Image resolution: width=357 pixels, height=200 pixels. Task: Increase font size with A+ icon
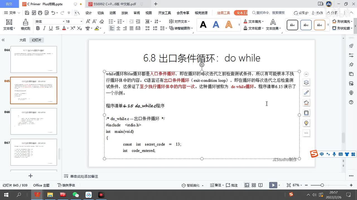88,21
